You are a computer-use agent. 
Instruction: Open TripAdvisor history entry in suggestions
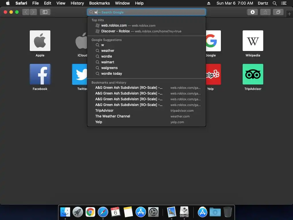[146, 111]
